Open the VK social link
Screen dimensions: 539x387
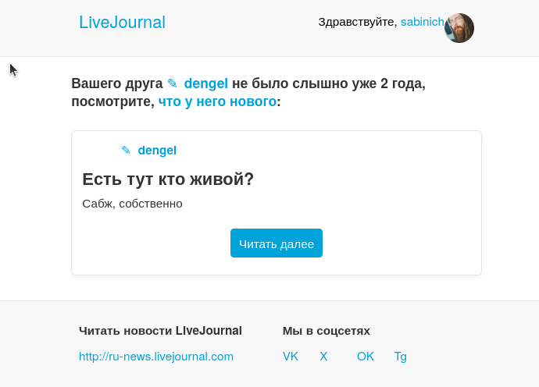pos(291,357)
